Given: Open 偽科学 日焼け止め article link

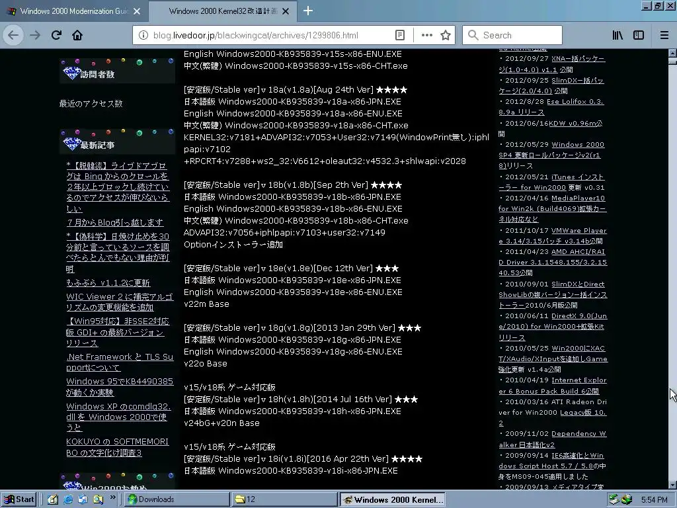Looking at the screenshot, I should coord(118,252).
